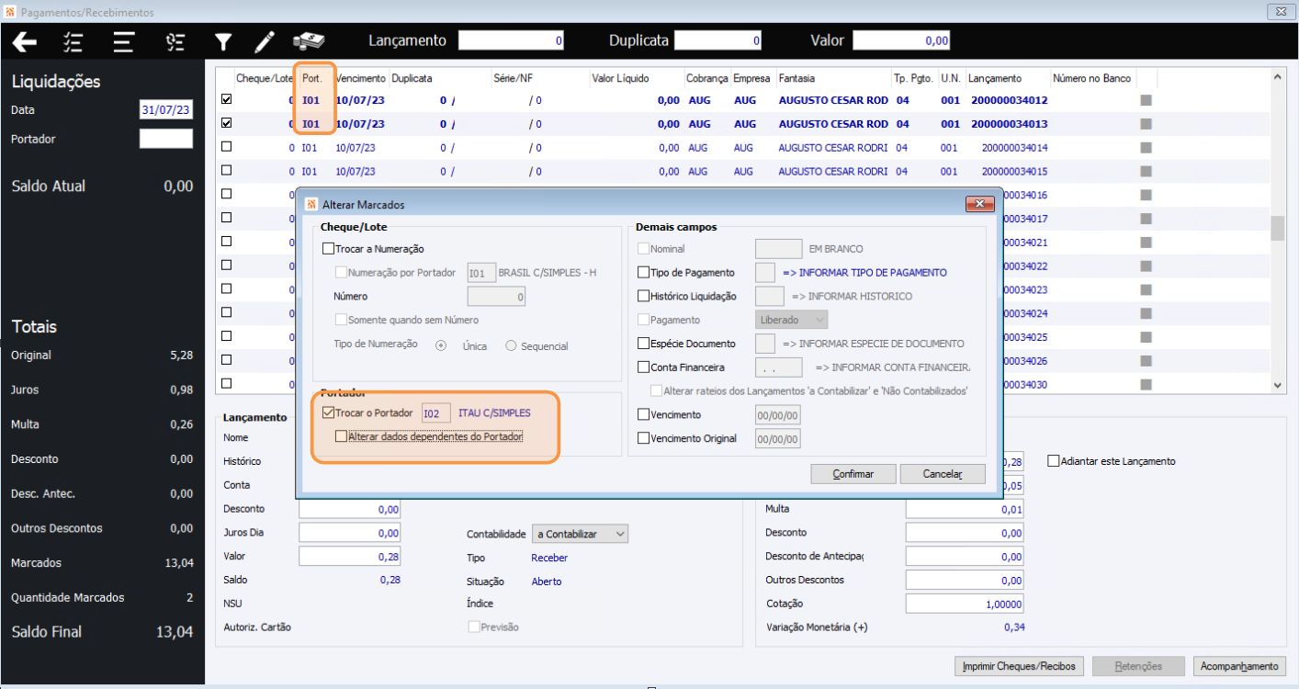
Task: Open the Contabilidade dropdown
Action: click(x=581, y=534)
